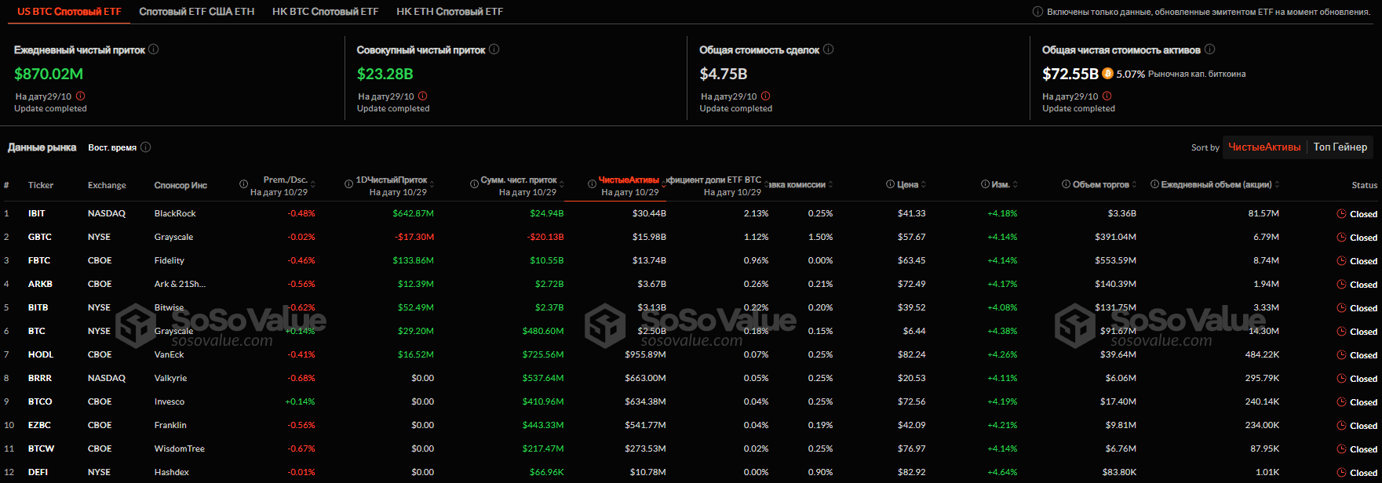Click clock status icon in IBIT row
Screen dimensions: 1382x483
click(1341, 214)
